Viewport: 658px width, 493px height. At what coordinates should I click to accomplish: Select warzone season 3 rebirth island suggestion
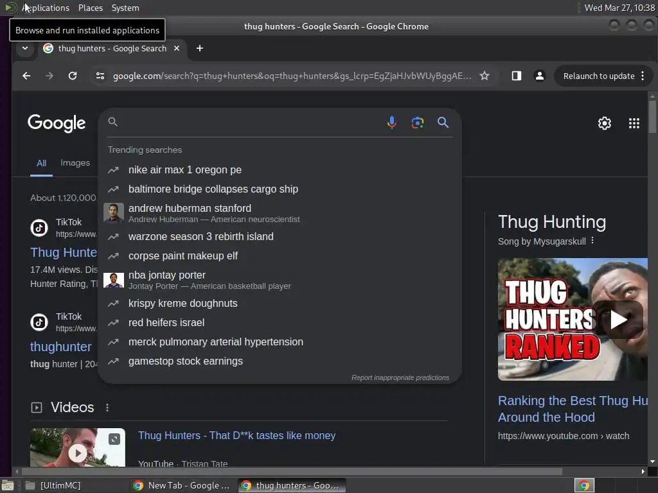pyautogui.click(x=280, y=236)
